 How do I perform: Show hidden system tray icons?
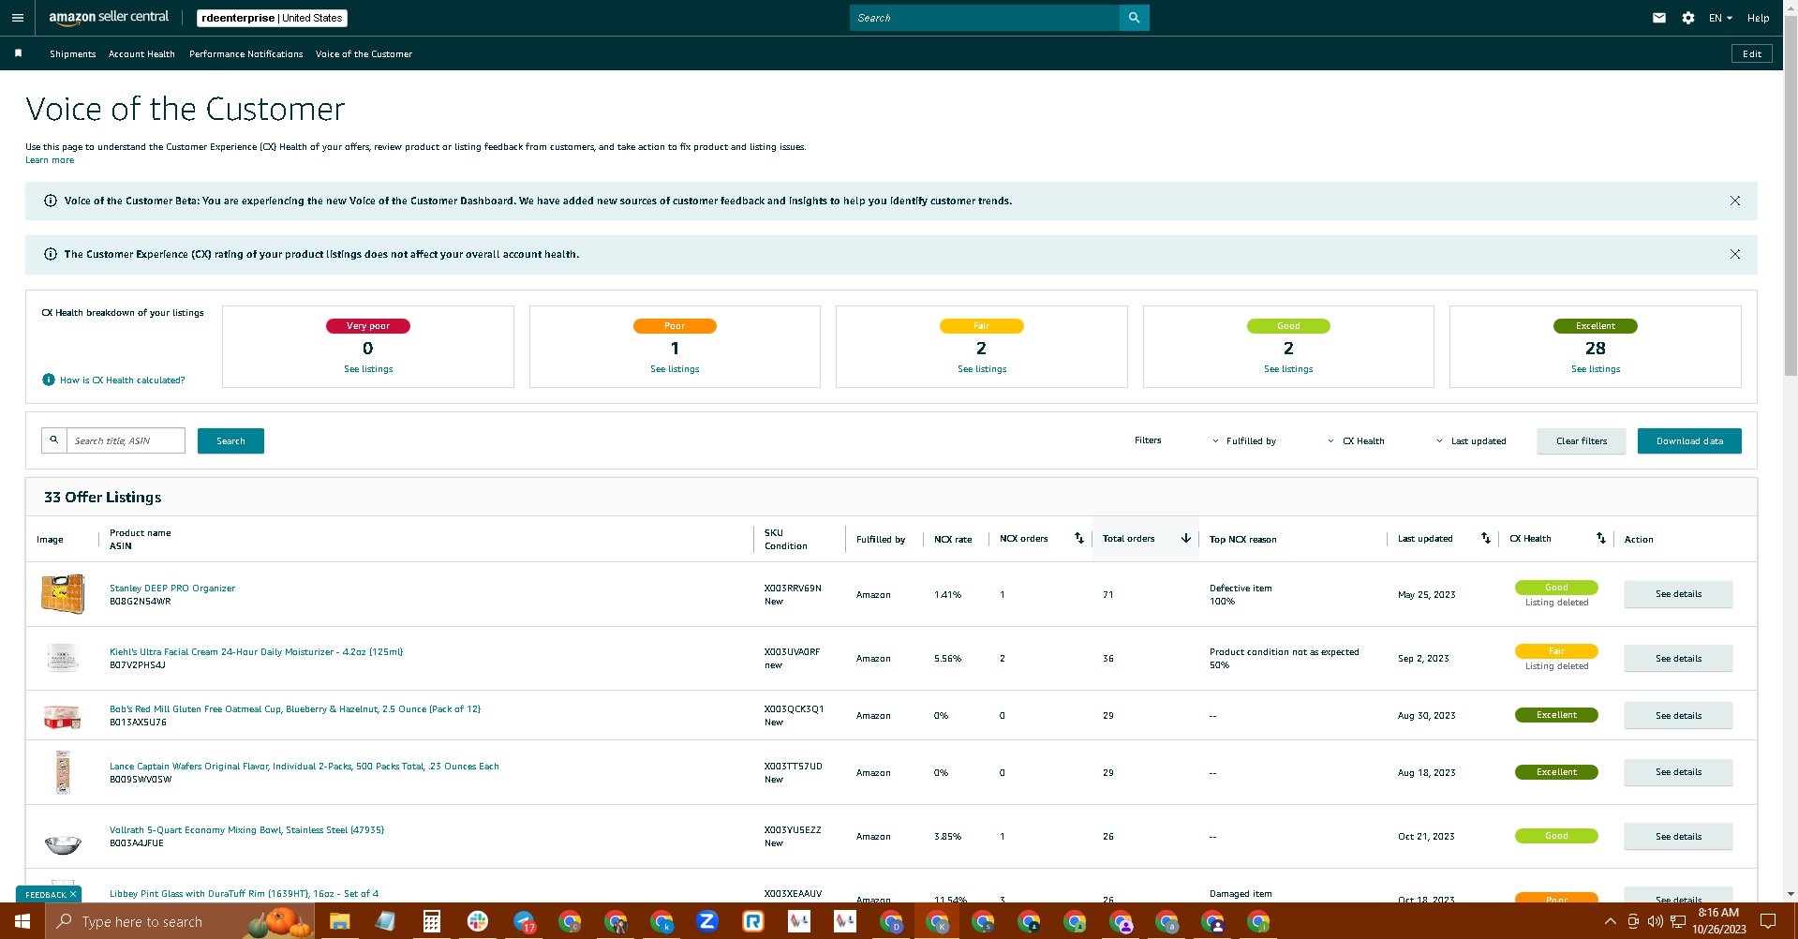[1610, 921]
